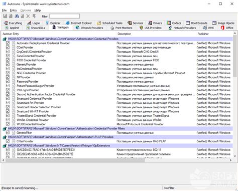Click the WMI tab icon
The height and width of the screenshot is (191, 238).
pos(205,28)
